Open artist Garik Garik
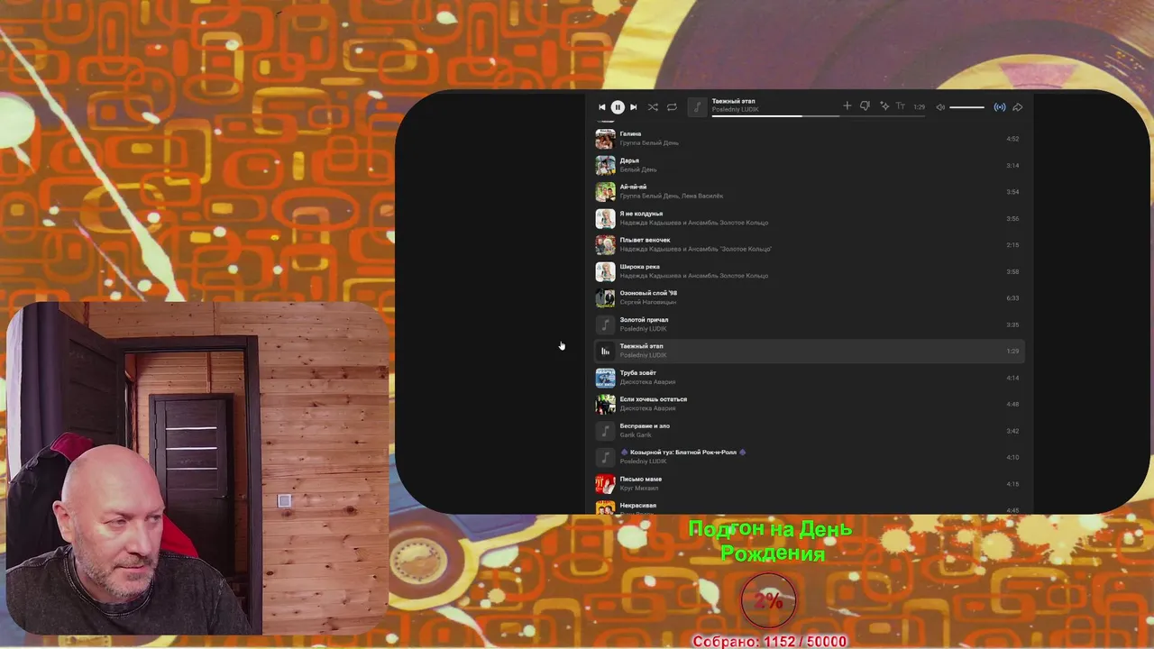The image size is (1154, 649). tap(636, 435)
